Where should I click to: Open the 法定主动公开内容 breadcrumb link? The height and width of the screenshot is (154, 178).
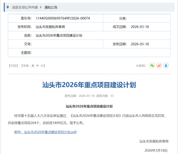pos(25,7)
